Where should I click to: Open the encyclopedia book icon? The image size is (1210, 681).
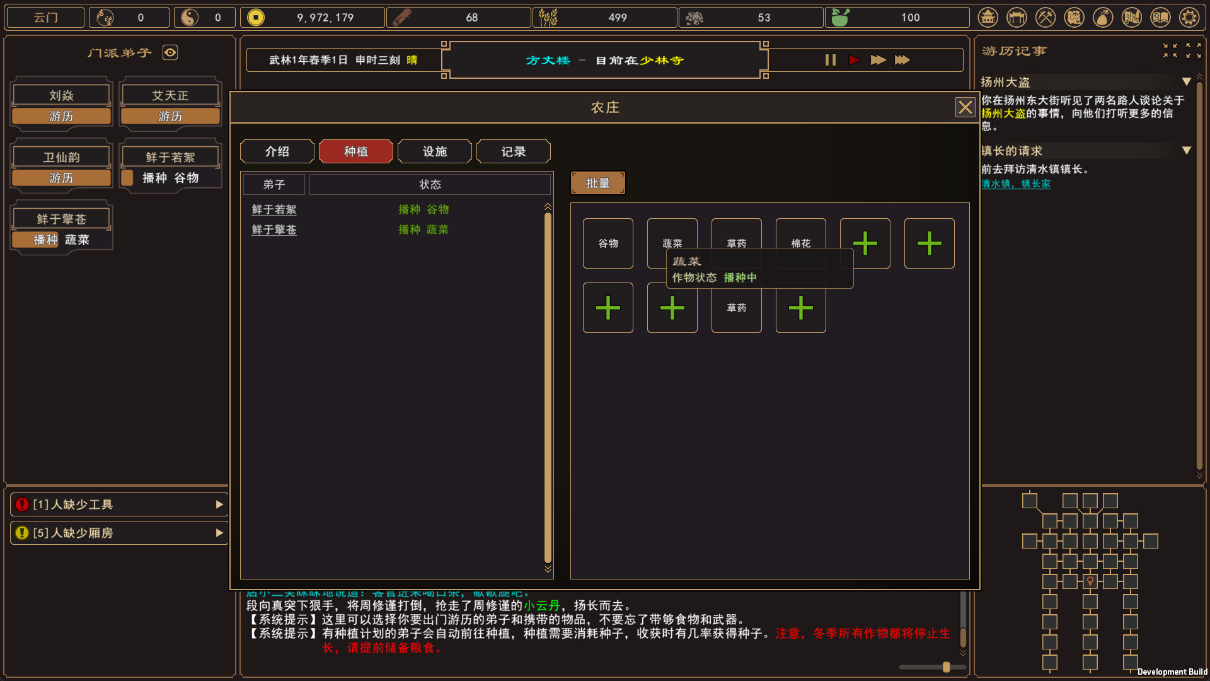pos(1160,17)
